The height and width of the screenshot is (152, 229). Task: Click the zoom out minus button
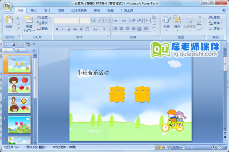click(184, 147)
